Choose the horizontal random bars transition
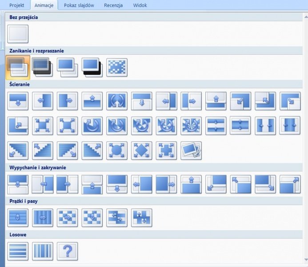 click(x=18, y=251)
